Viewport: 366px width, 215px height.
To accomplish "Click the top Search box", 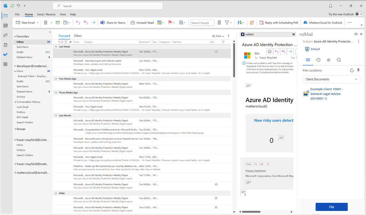I will 108,6.
